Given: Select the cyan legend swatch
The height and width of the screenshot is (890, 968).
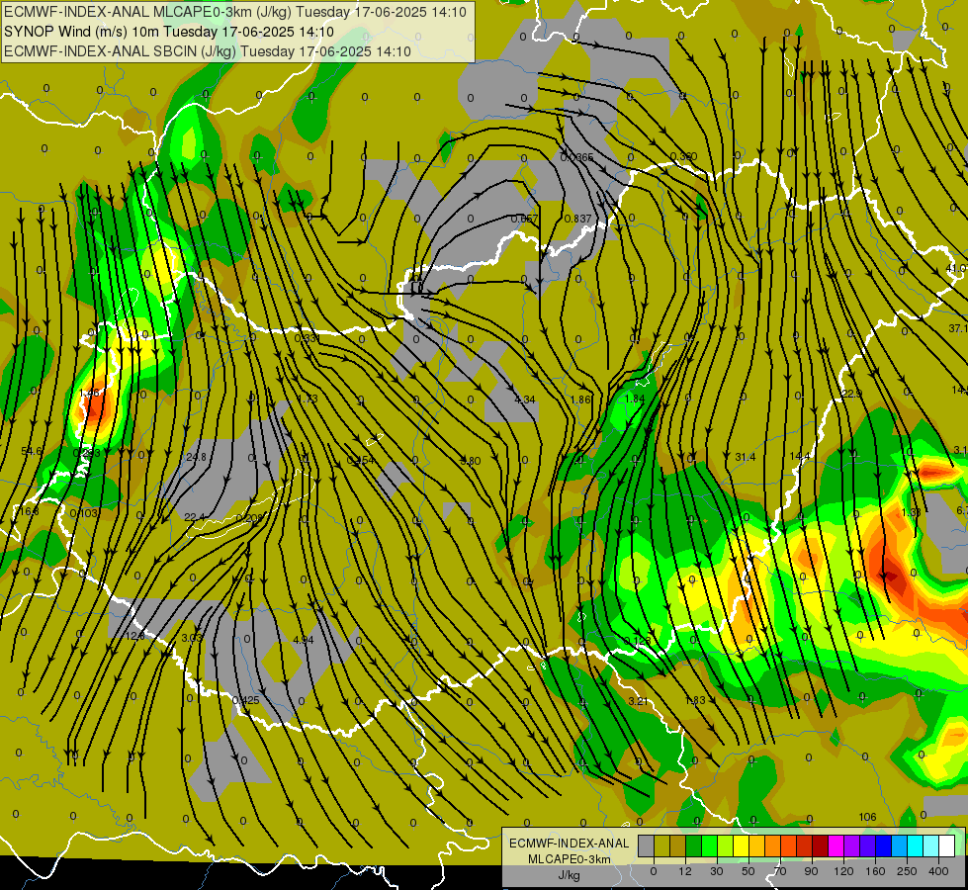Looking at the screenshot, I should pos(916,845).
